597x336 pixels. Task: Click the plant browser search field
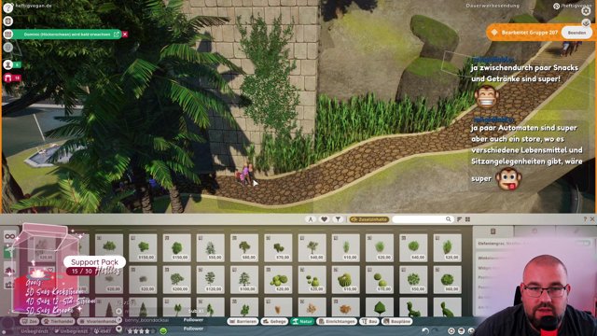423,219
